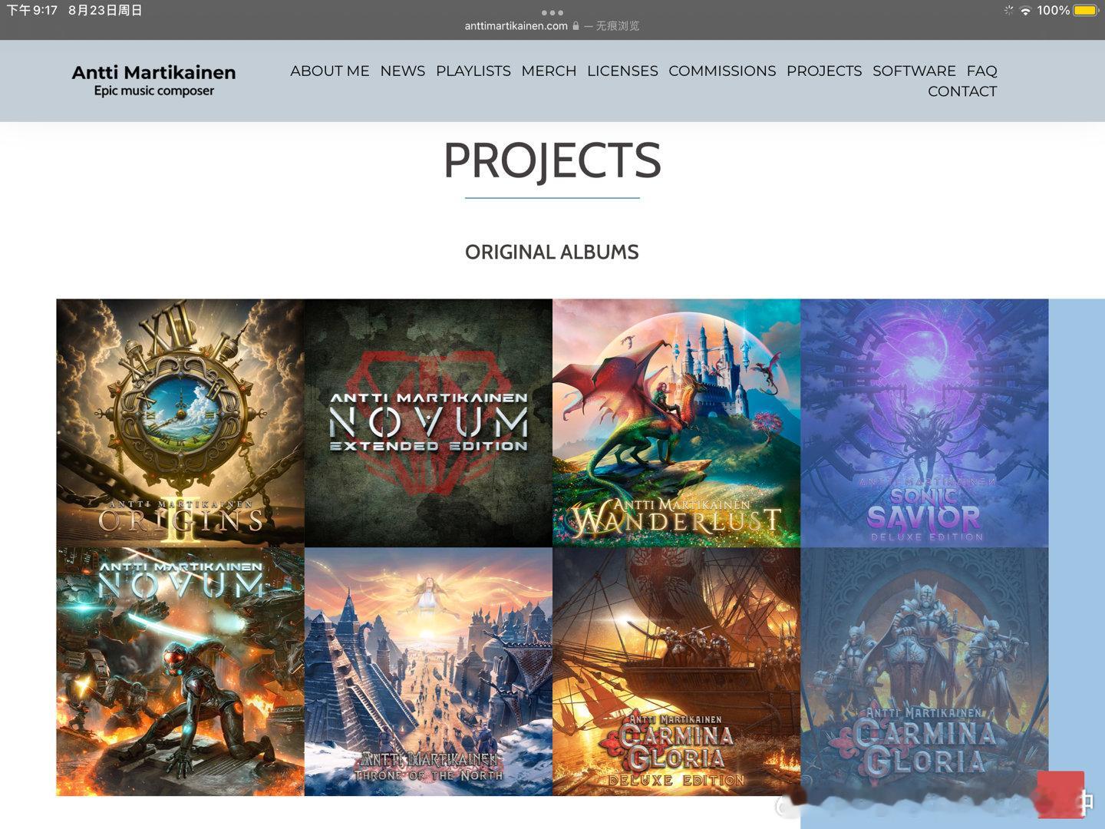1105x829 pixels.
Task: Tap the Wi-Fi status icon
Action: [x=1025, y=11]
